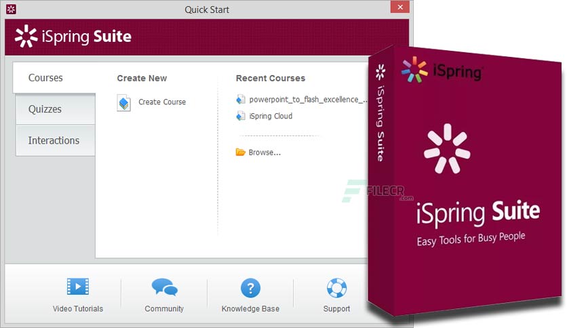Open the iSpring Cloud recent course
The height and width of the screenshot is (328, 567).
[271, 116]
